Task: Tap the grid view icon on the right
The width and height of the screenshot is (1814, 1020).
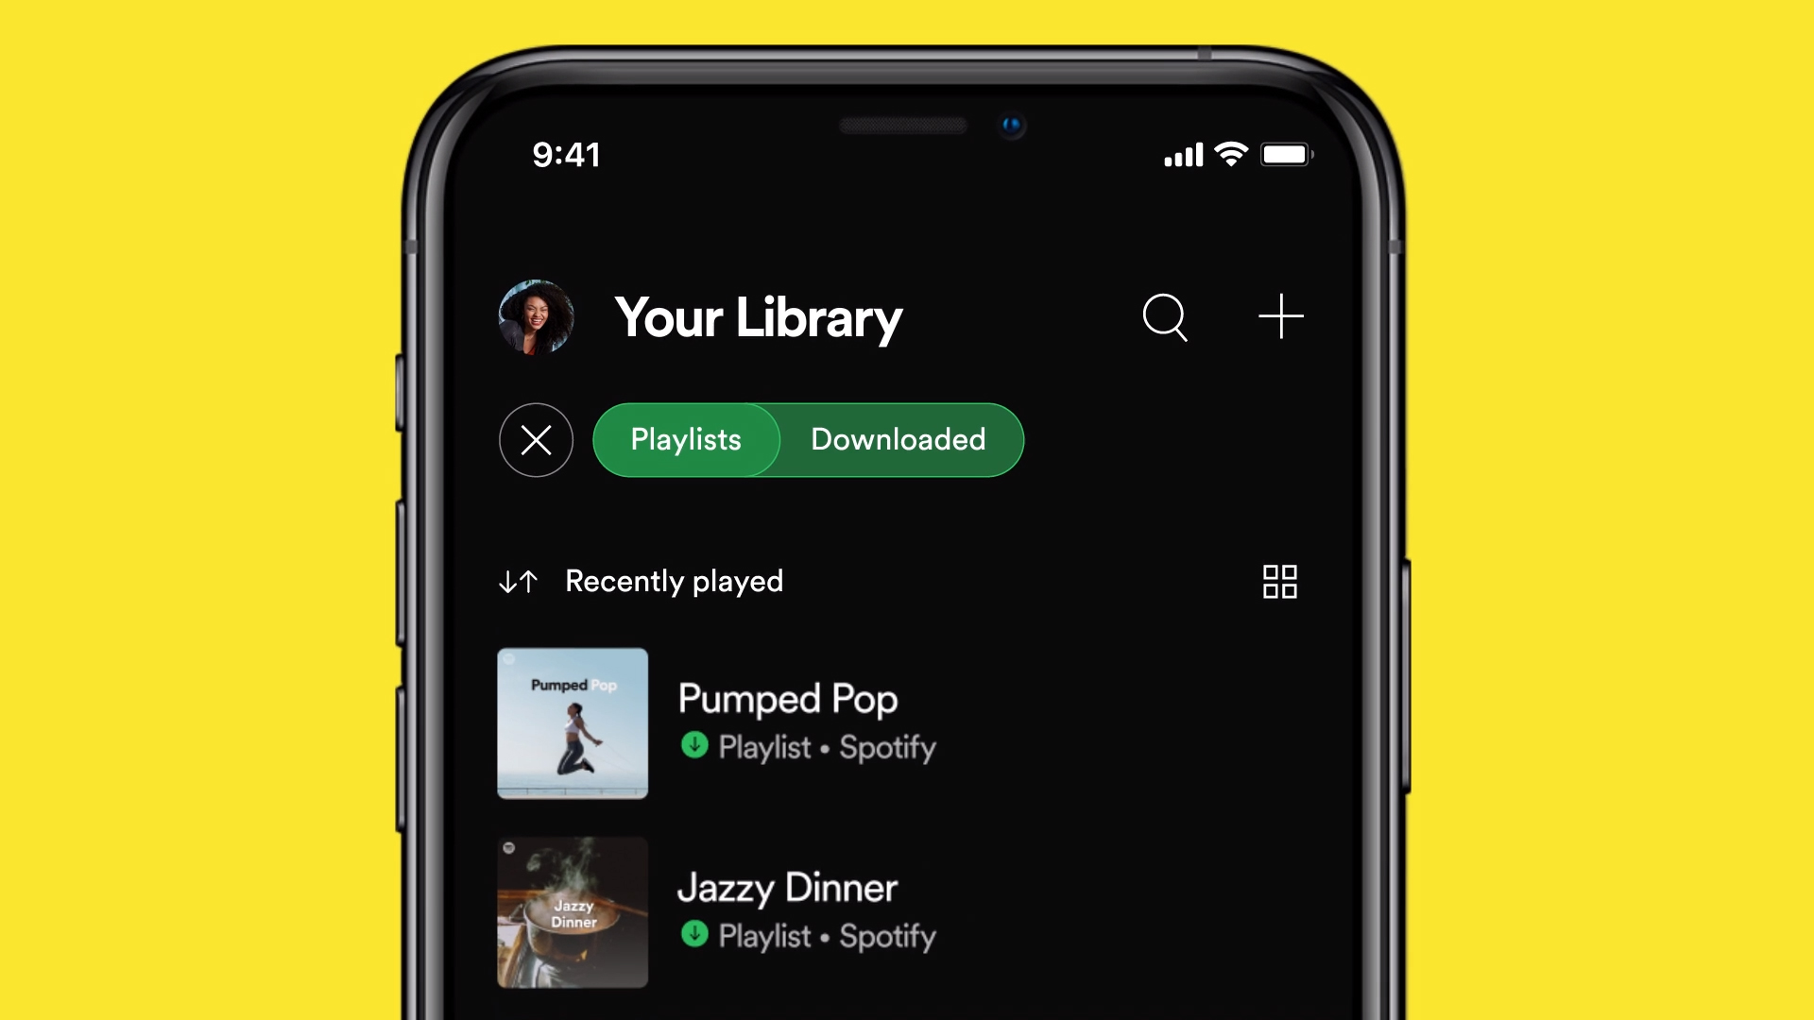Action: click(1279, 581)
